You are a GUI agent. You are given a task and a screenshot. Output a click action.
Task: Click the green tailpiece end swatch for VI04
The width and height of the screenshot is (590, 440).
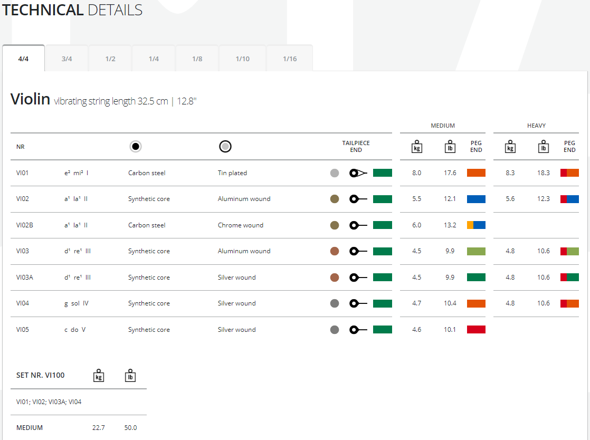[x=382, y=303]
